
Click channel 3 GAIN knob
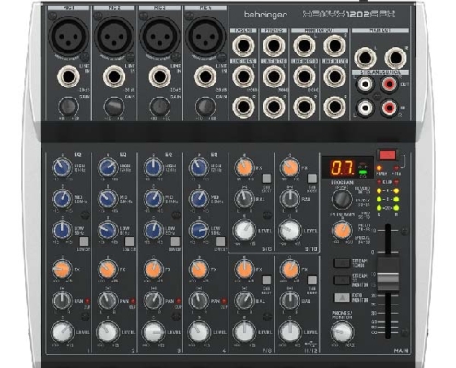coord(159,107)
